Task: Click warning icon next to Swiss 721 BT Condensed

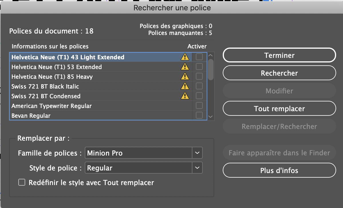Action: (x=185, y=96)
